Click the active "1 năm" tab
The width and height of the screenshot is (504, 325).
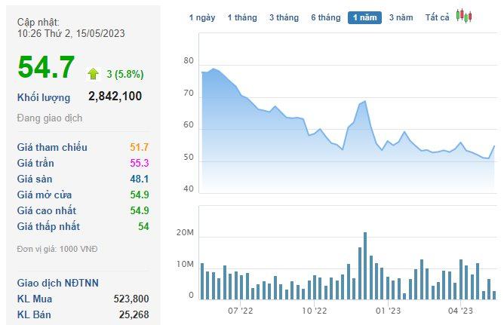coord(364,17)
